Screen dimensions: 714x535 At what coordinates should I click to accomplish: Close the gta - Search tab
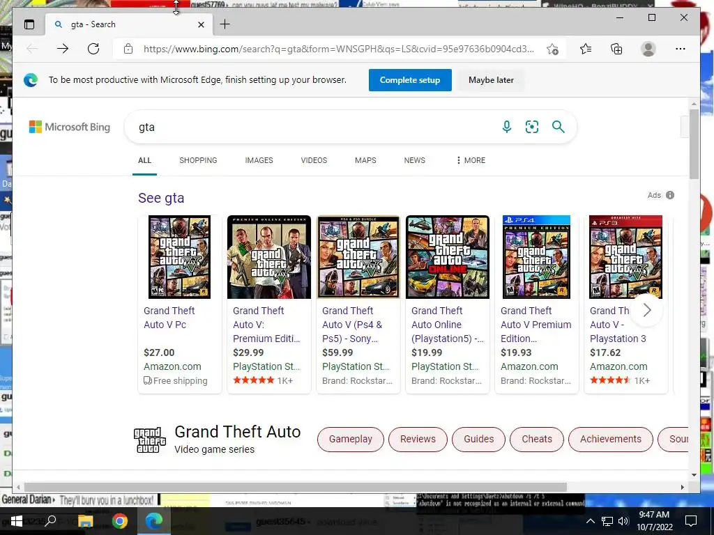[201, 24]
